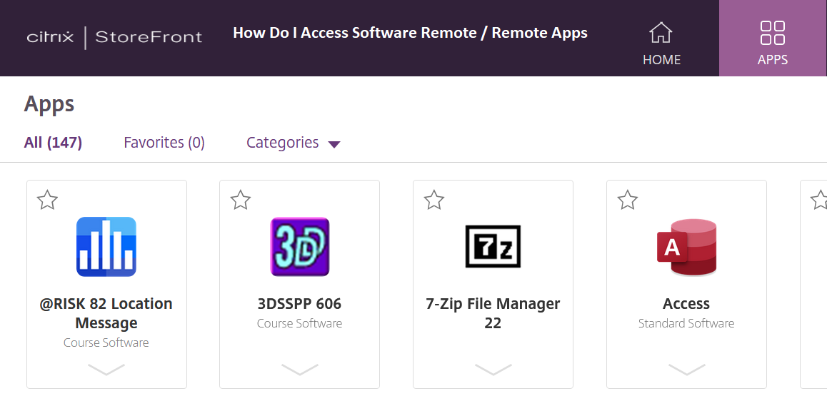Launch 3DSSPP 606 via its 3D icon
The image size is (827, 396).
(x=299, y=246)
